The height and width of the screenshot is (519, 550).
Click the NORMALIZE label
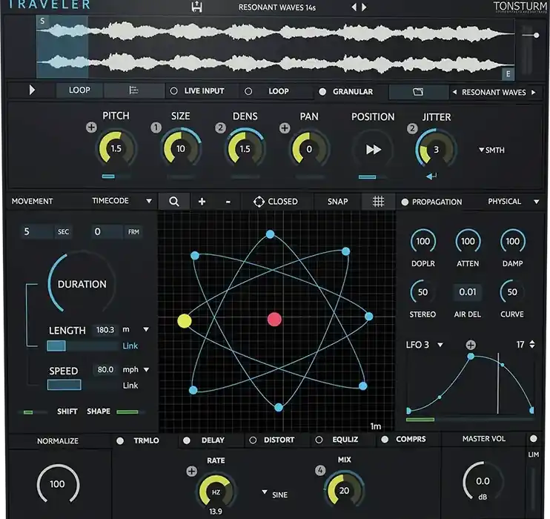[x=58, y=441]
